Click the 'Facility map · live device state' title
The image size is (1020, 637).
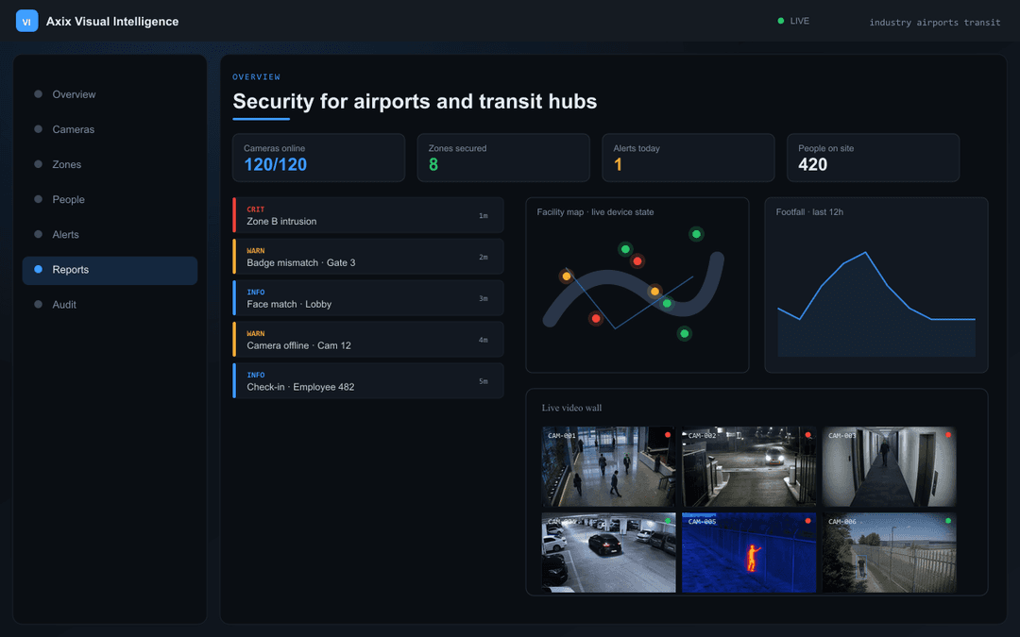click(x=595, y=212)
